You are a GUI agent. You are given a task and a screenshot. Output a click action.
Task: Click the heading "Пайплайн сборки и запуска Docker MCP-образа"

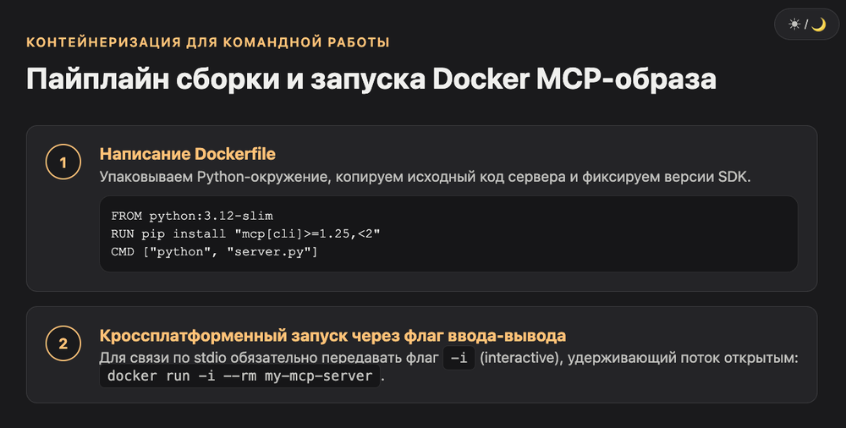(x=371, y=79)
